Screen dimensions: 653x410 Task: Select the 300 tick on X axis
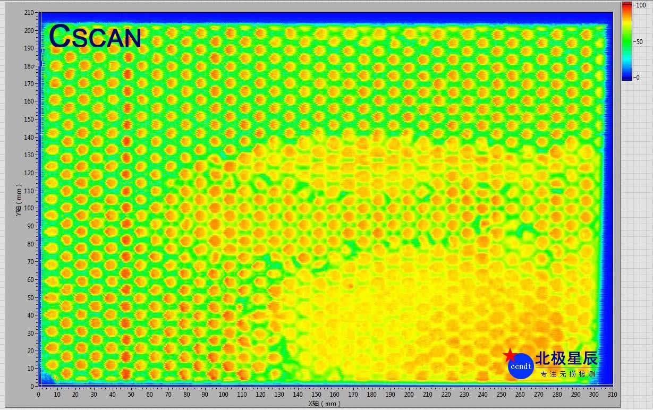click(594, 395)
